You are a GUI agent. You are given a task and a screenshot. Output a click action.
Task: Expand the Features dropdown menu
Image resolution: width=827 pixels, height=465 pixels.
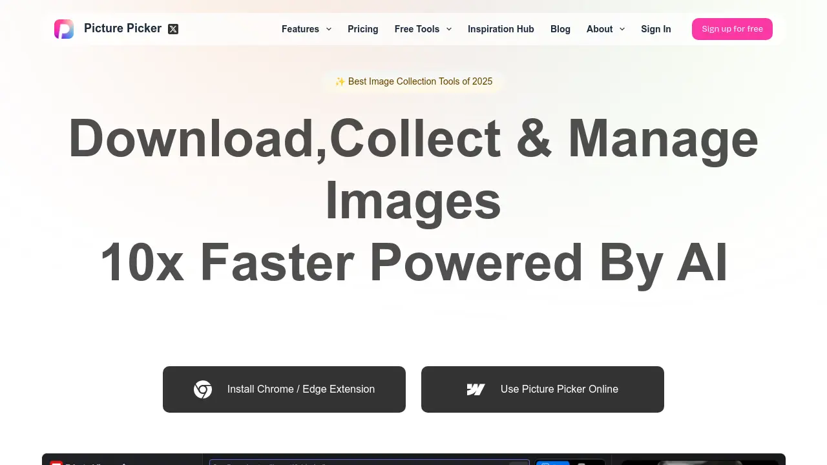[x=306, y=29]
